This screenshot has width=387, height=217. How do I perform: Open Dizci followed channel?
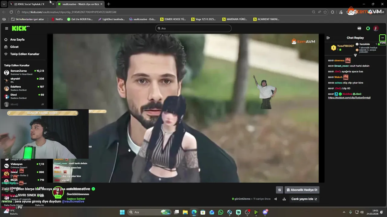(x=24, y=96)
